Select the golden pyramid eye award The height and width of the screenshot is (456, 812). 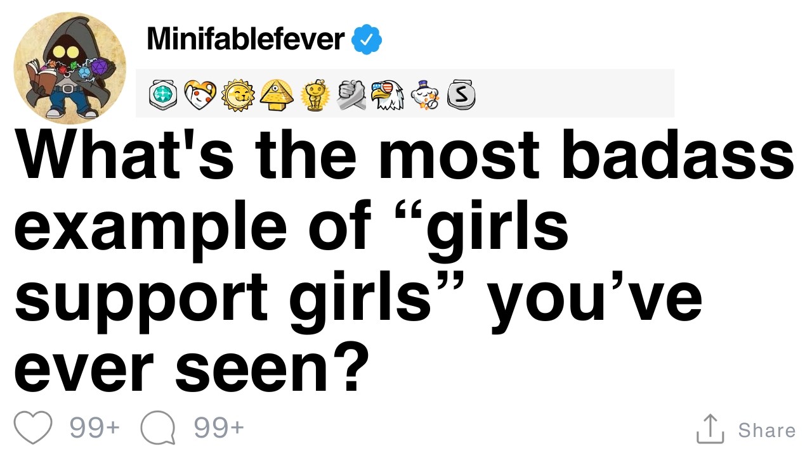[275, 95]
